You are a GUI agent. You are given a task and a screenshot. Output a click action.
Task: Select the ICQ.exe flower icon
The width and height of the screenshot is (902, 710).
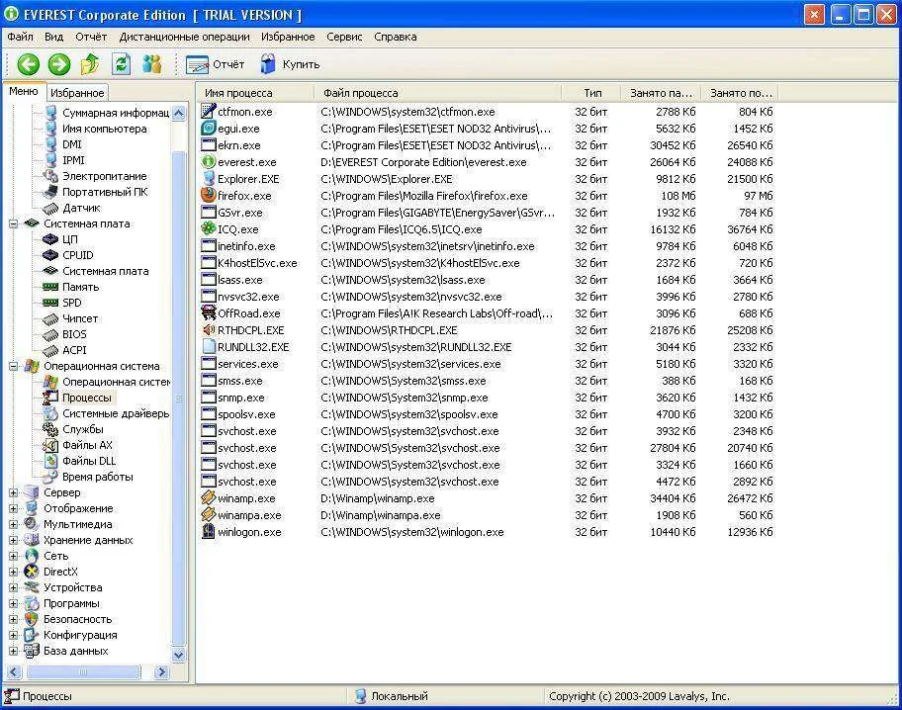(x=209, y=228)
